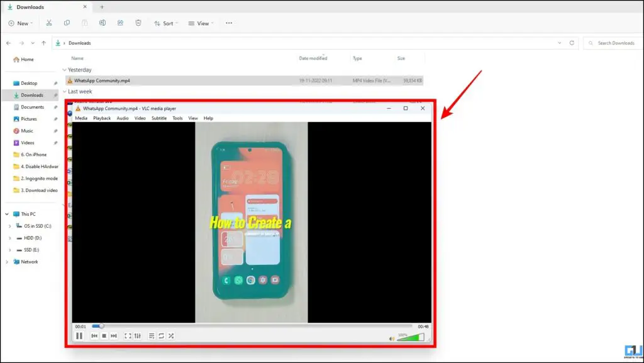Close the Downloads Explorer tab
The image size is (644, 363).
(85, 7)
